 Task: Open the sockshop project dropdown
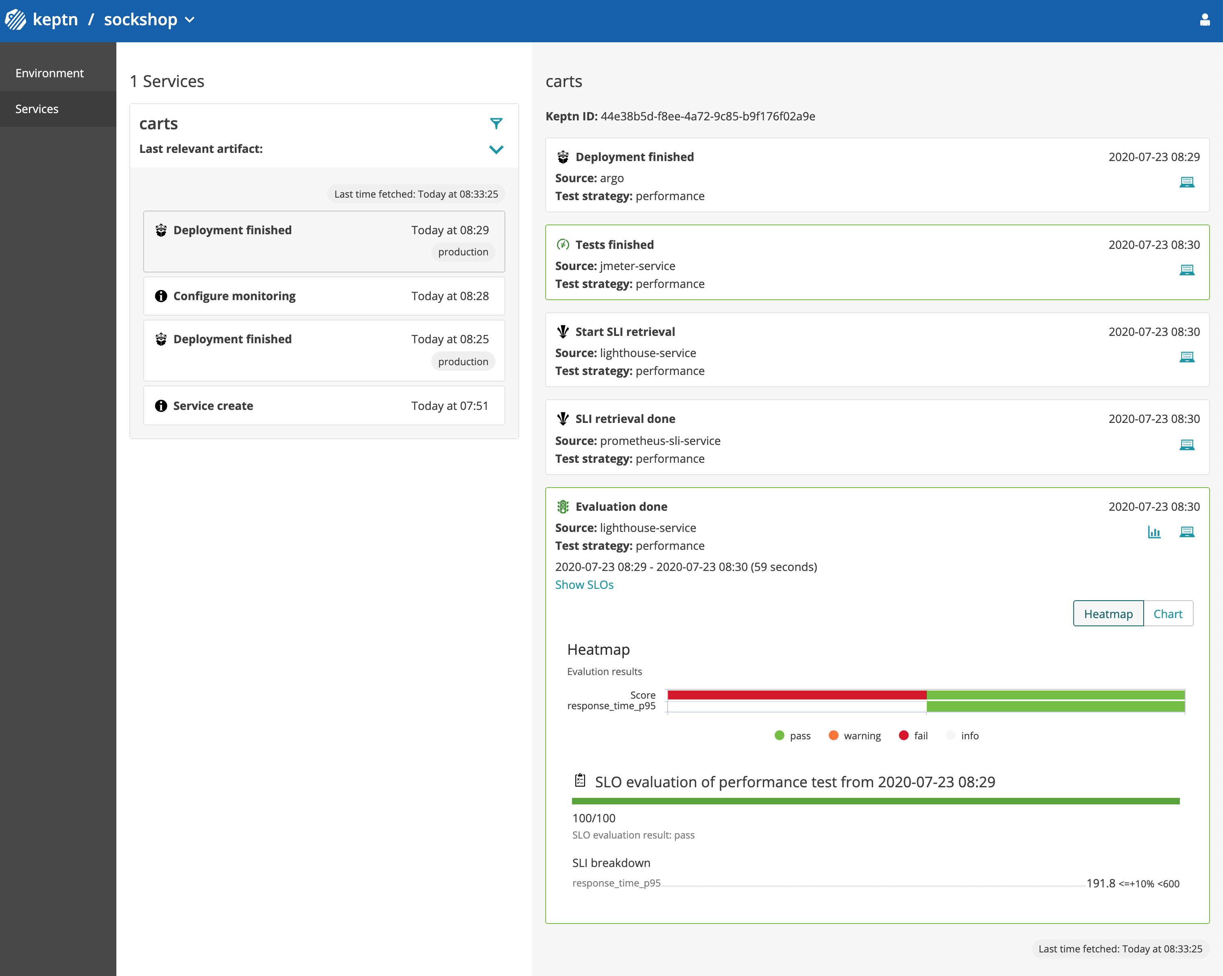click(x=149, y=20)
